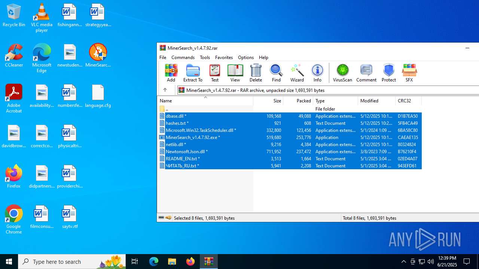Click the Comment toolbar icon
The image size is (479, 269).
pyautogui.click(x=366, y=73)
